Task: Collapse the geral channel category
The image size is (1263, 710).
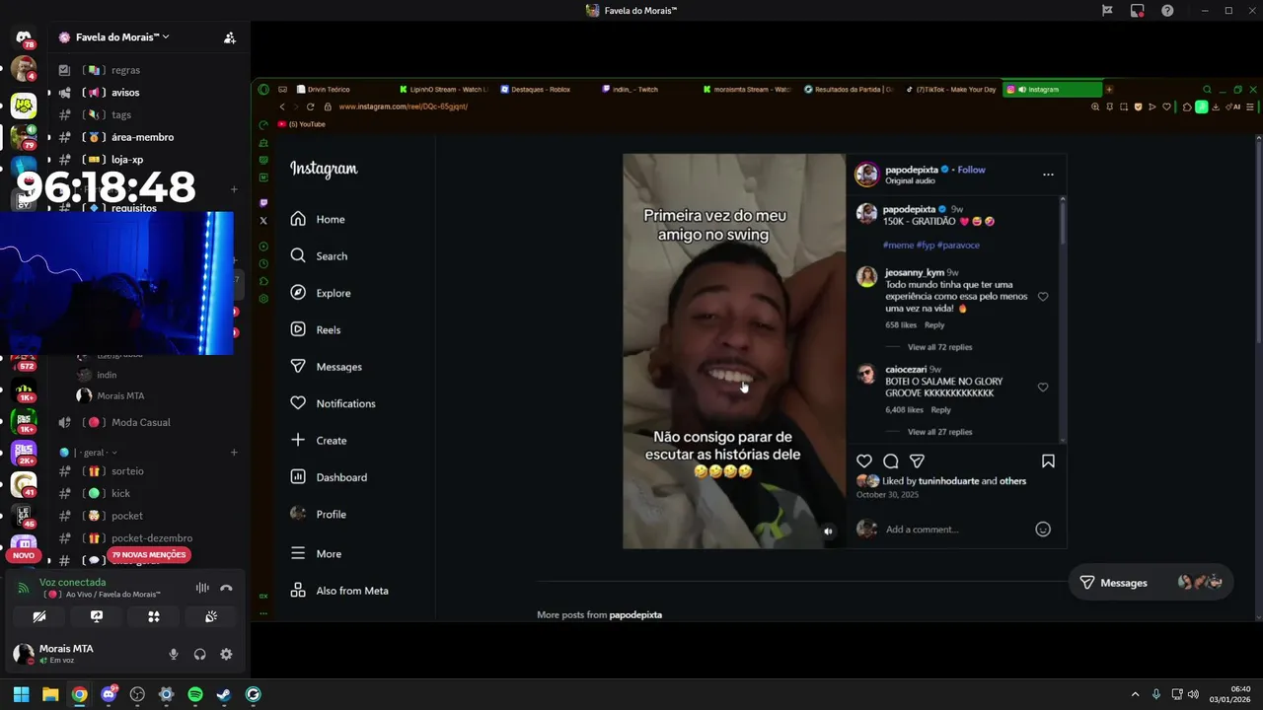Action: (x=94, y=453)
